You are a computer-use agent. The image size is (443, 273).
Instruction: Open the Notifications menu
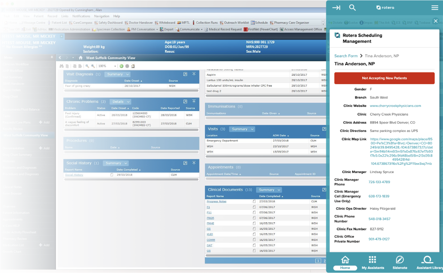pyautogui.click(x=81, y=16)
